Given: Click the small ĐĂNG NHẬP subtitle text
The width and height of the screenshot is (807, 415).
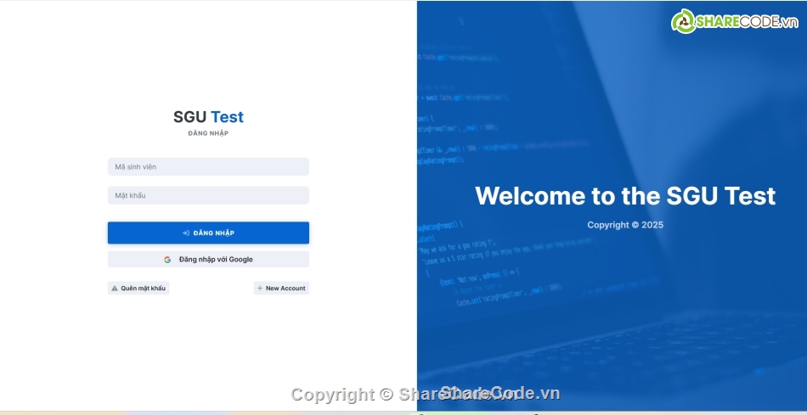Looking at the screenshot, I should tap(208, 133).
